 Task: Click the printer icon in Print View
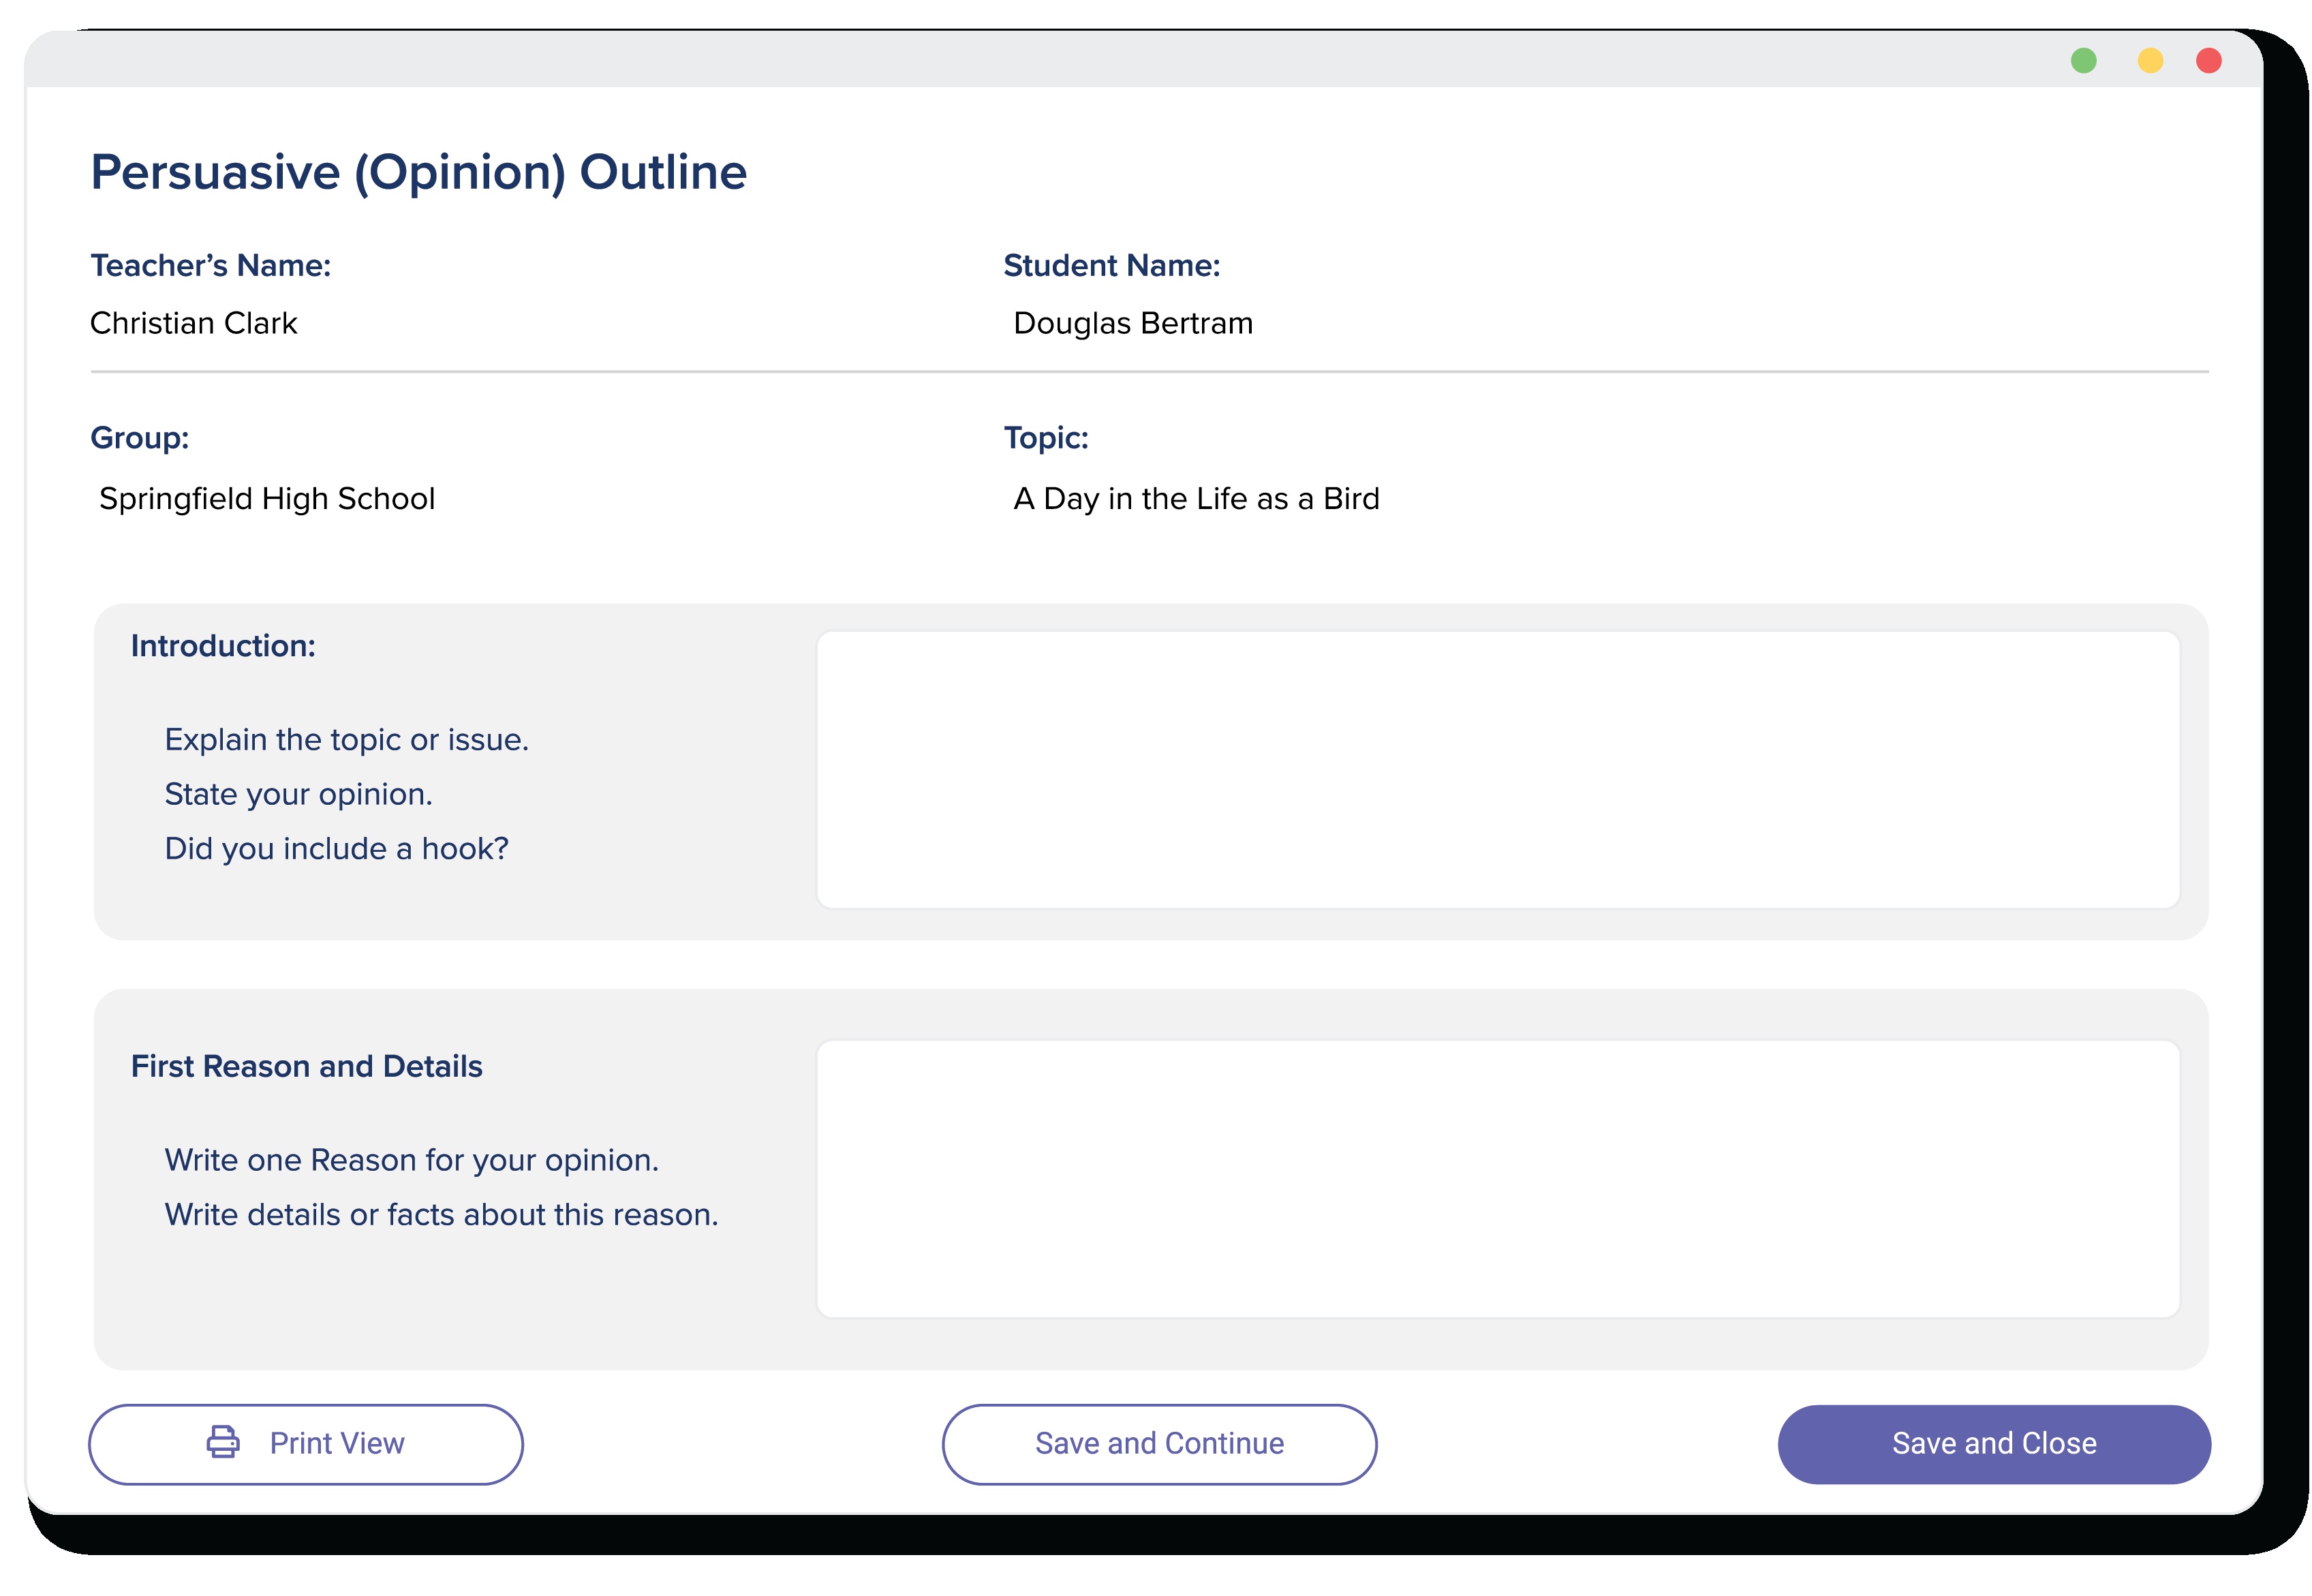point(222,1442)
